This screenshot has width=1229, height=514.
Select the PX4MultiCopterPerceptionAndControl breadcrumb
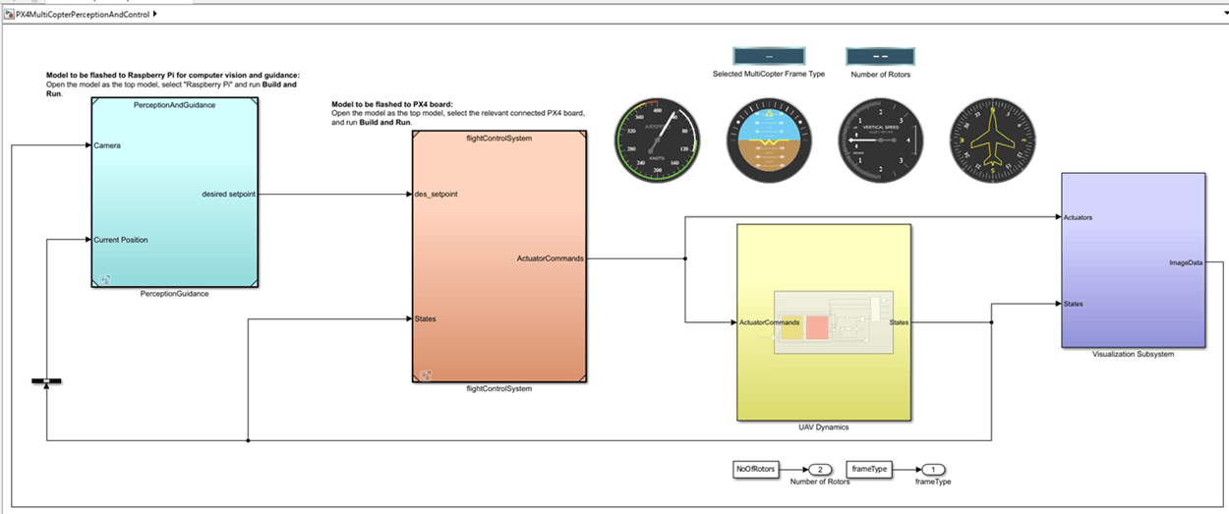point(83,15)
